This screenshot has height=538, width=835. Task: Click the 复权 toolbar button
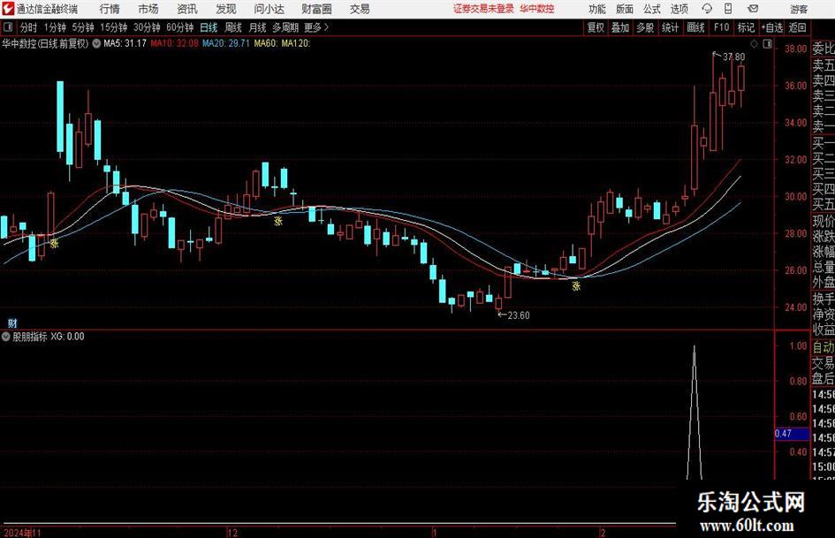click(596, 27)
